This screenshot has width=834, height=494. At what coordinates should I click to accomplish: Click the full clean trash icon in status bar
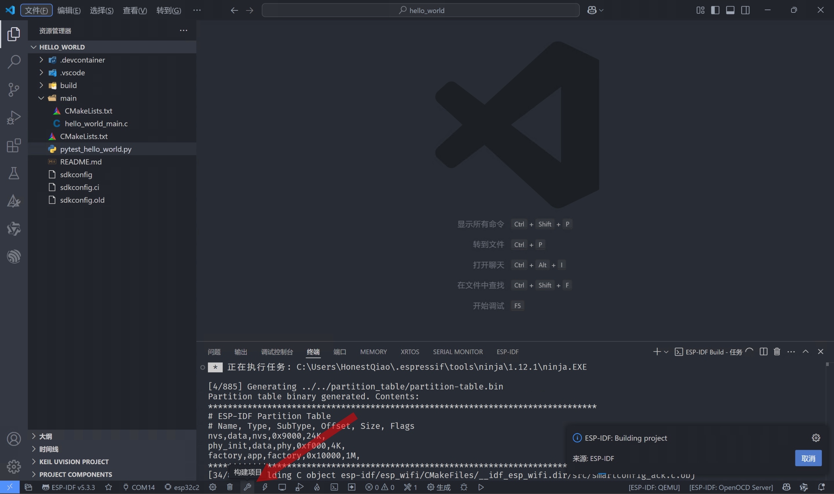coord(230,487)
